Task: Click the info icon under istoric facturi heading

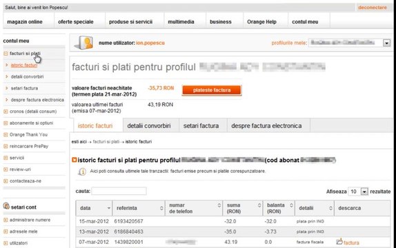Action: [82, 172]
